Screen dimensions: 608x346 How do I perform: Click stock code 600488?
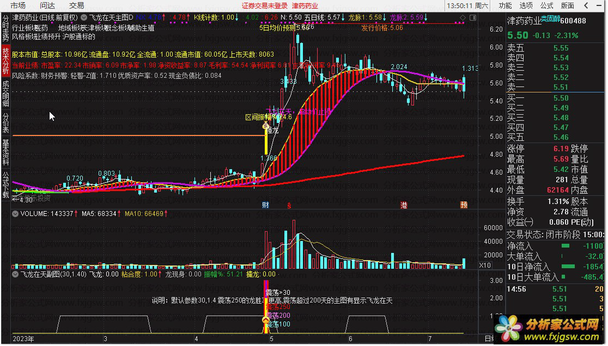pos(573,21)
